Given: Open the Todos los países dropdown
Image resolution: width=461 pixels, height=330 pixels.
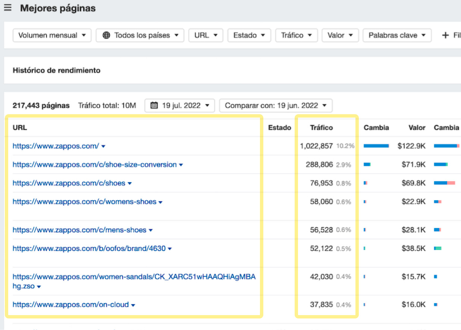Looking at the screenshot, I should (x=140, y=35).
